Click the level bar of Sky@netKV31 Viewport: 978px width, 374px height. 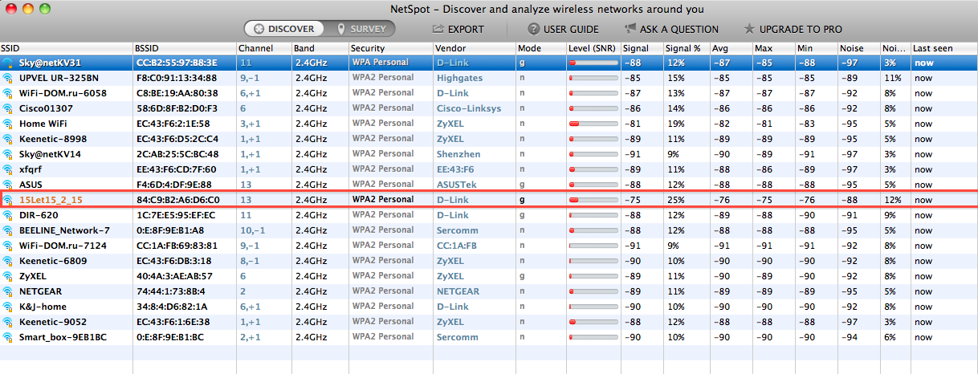tap(593, 63)
